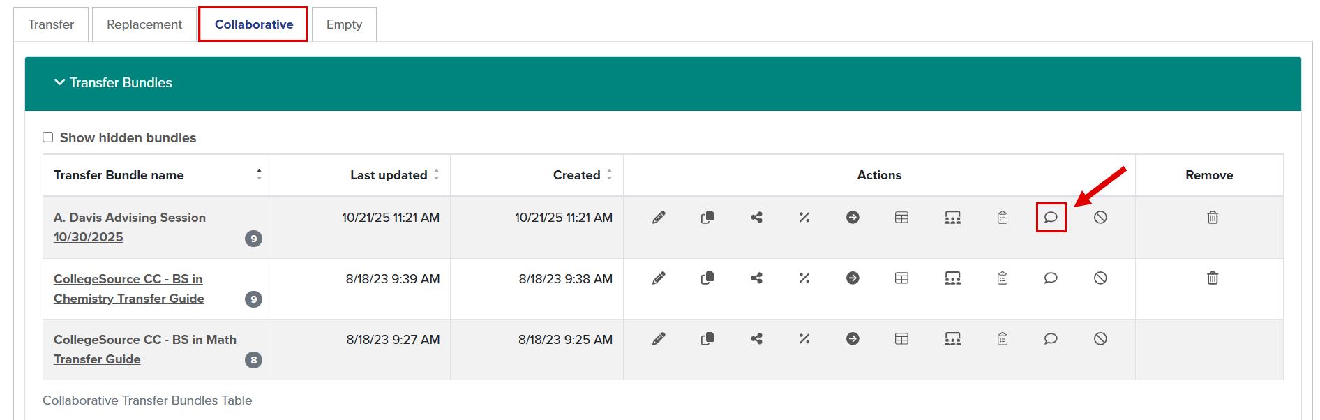Viewport: 1320px width, 420px height.
Task: Sort the Last updated column
Action: click(x=437, y=174)
